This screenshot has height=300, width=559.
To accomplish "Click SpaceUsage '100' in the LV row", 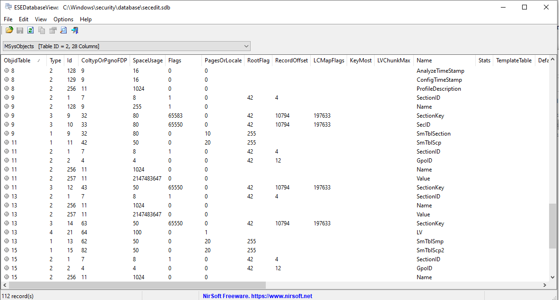I will tap(137, 232).
